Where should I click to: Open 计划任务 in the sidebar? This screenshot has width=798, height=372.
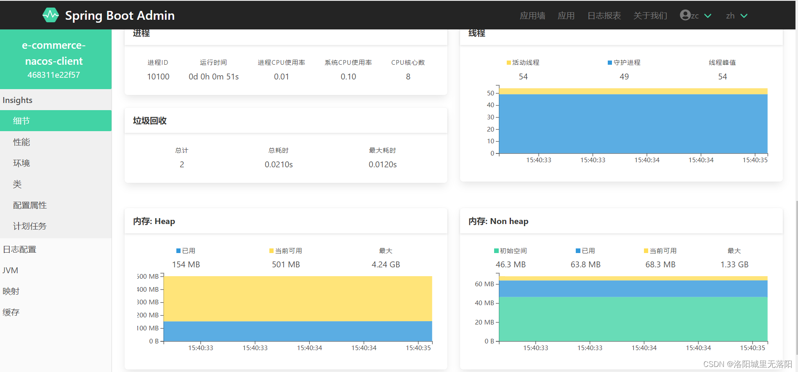pyautogui.click(x=56, y=226)
